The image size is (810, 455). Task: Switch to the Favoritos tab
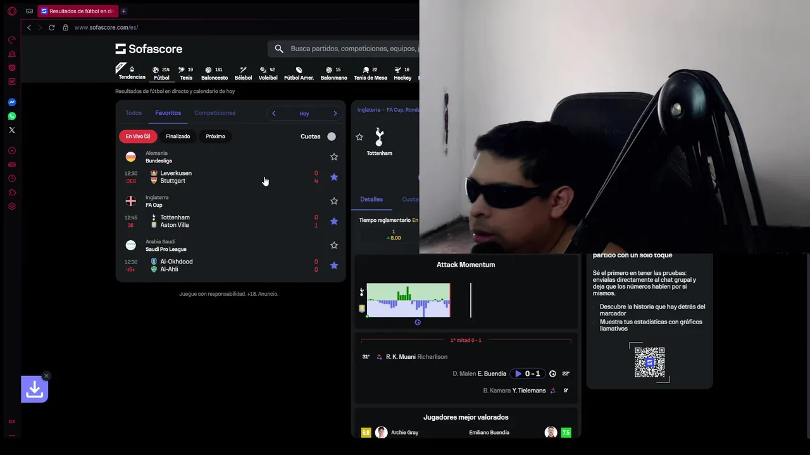tap(168, 113)
